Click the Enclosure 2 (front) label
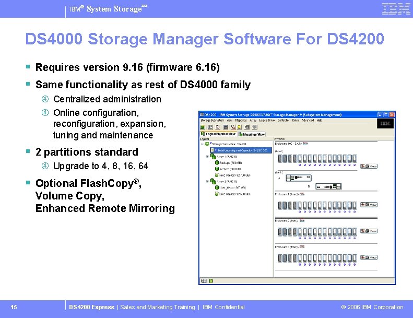 (x=287, y=220)
